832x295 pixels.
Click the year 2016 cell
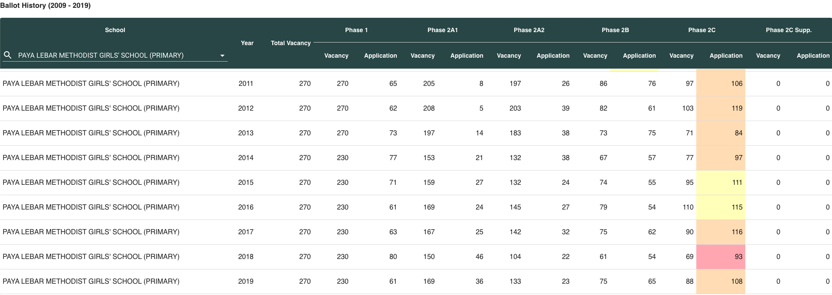[x=246, y=207]
